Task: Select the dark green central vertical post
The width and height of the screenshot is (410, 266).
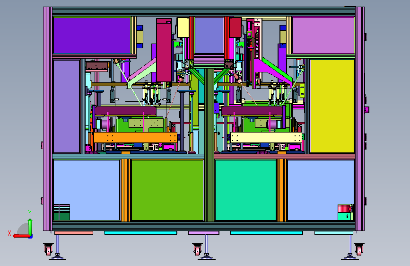Action: tap(209, 145)
